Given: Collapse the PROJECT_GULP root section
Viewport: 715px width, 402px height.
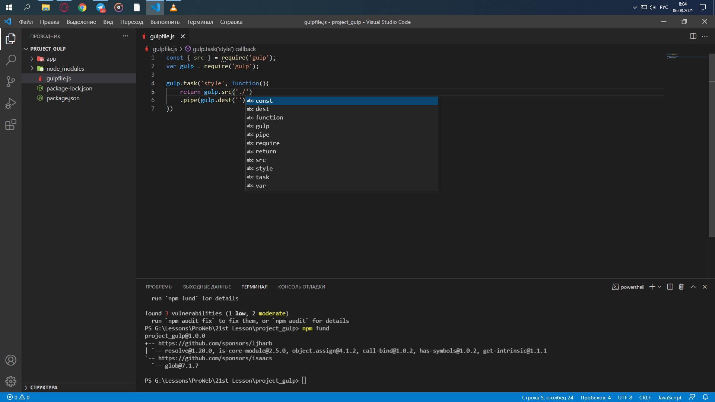Looking at the screenshot, I should (x=79, y=49).
